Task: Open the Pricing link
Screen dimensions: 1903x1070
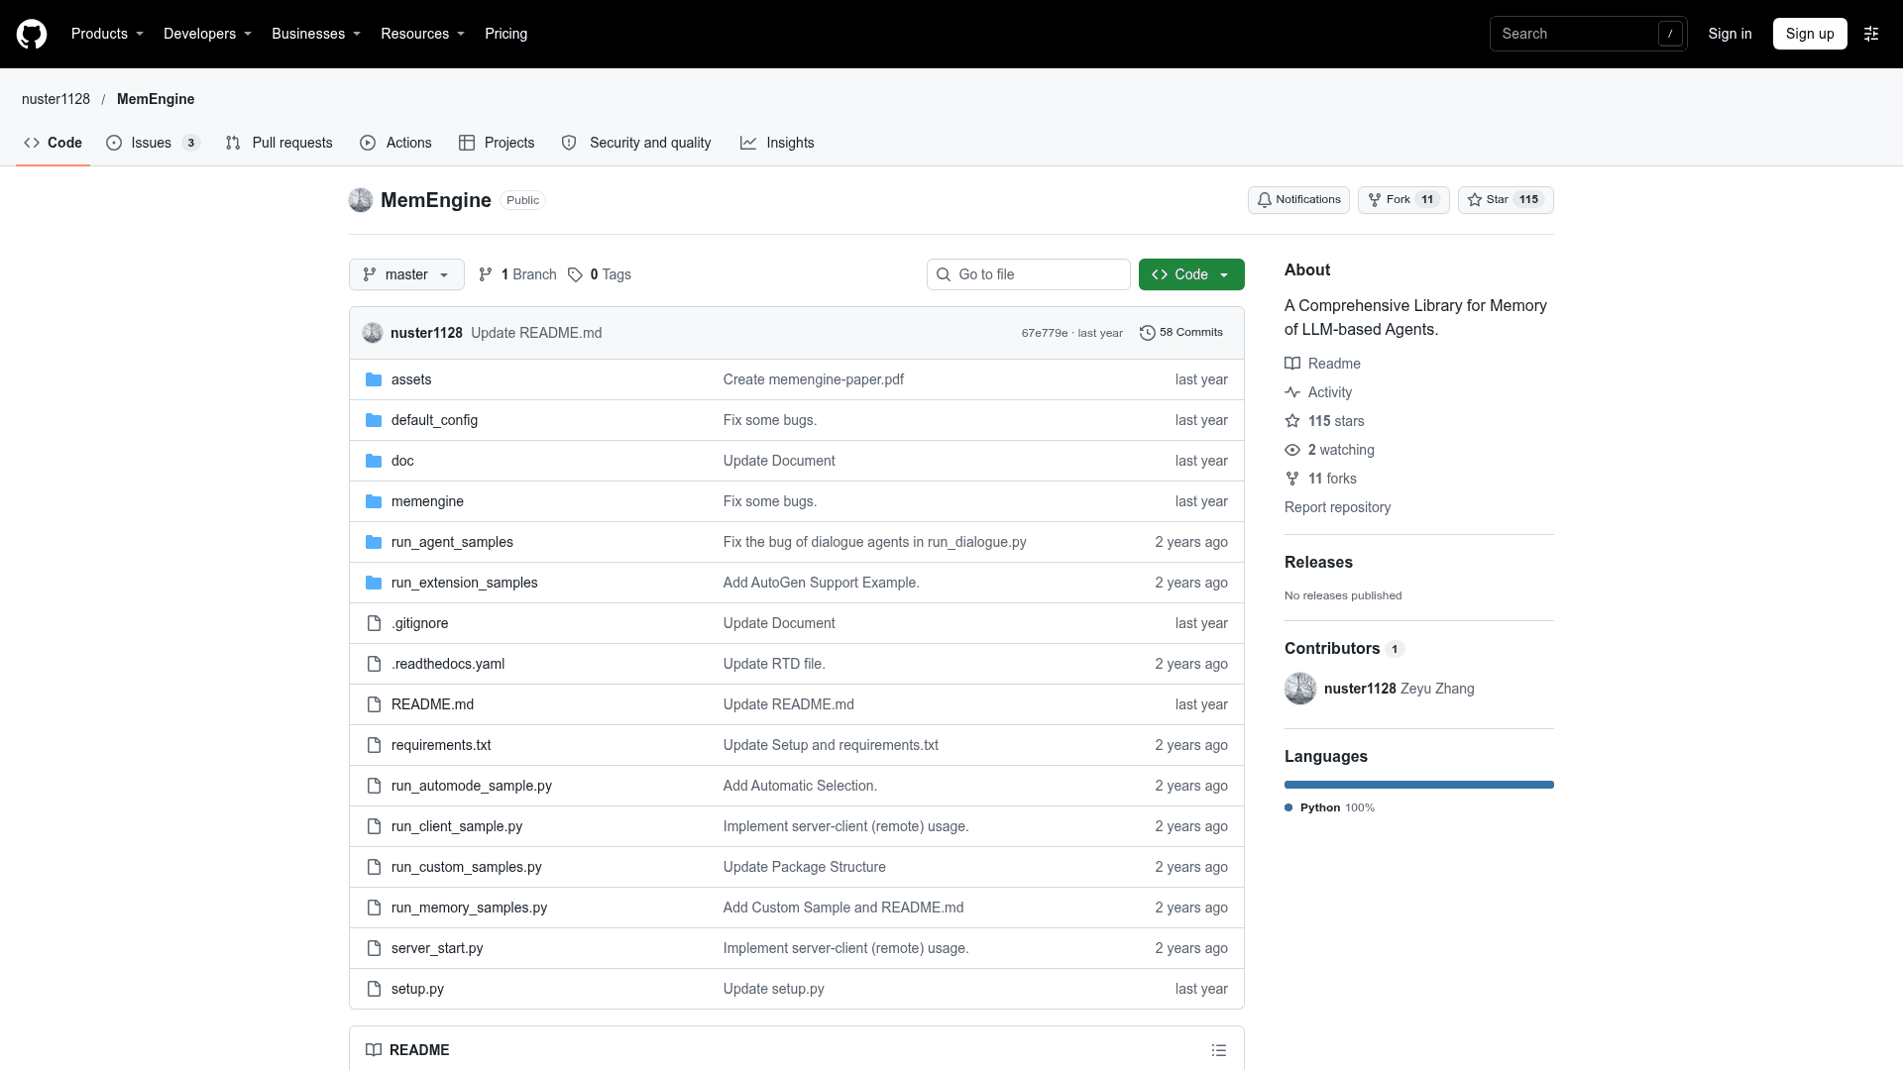Action: [x=506, y=34]
